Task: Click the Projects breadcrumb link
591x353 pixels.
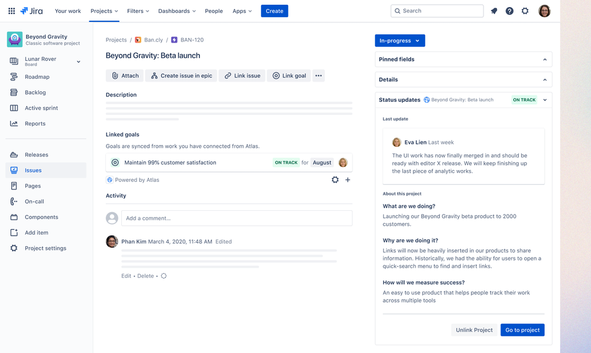Action: click(116, 40)
